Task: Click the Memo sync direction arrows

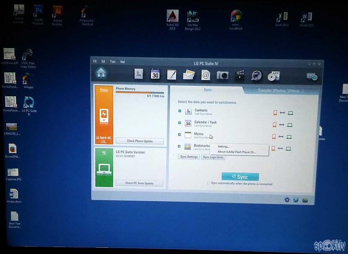Action: click(x=281, y=137)
